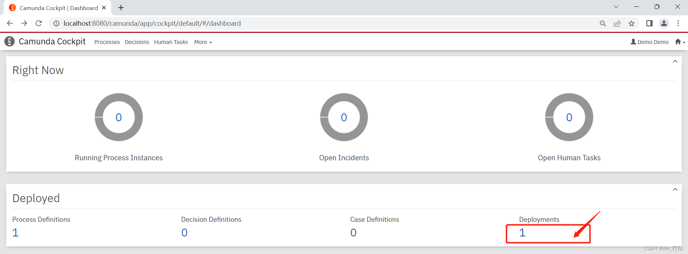Screen dimensions: 688x254
Task: Go back using browser back arrow
Action: pyautogui.click(x=10, y=23)
